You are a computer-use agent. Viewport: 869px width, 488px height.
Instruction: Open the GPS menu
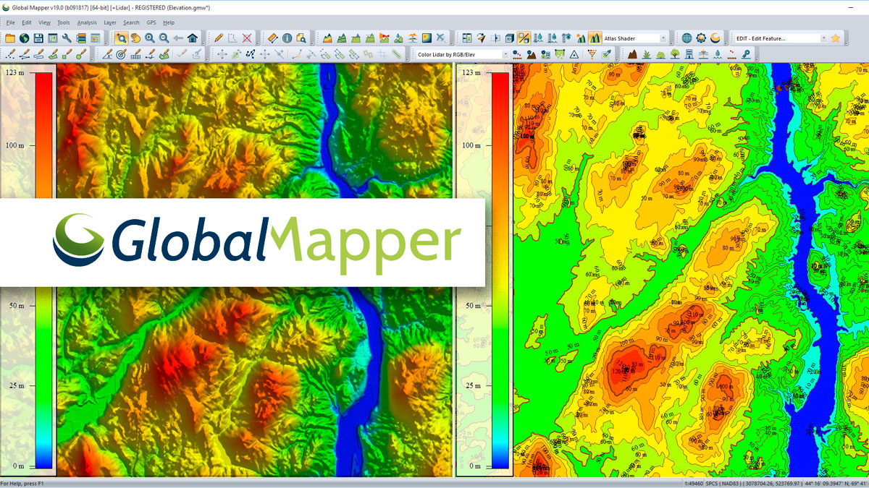151,22
